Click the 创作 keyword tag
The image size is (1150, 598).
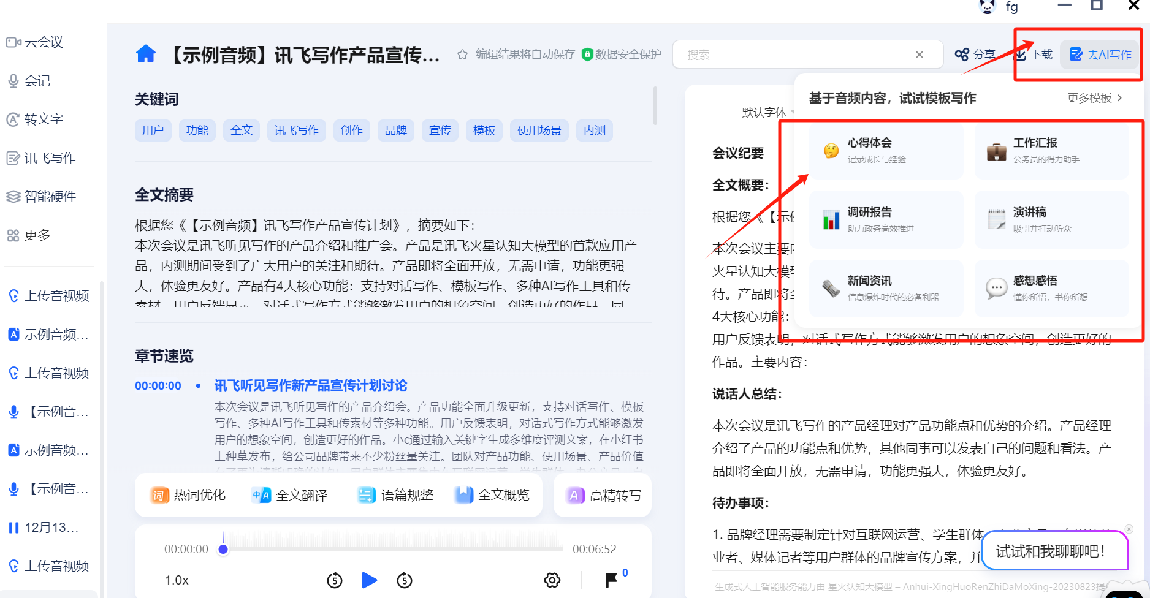352,131
